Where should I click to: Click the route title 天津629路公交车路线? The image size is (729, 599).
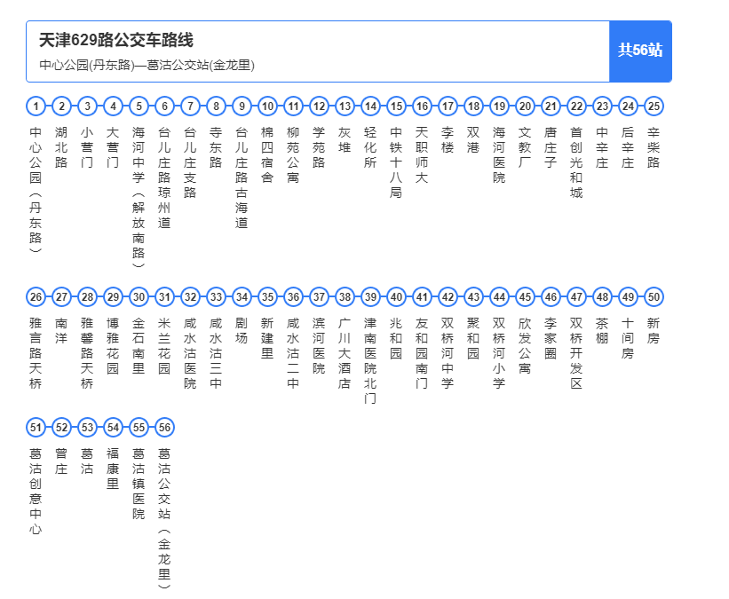118,39
